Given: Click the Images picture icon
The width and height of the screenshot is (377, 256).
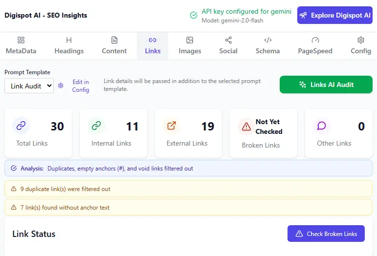Looking at the screenshot, I should click(190, 40).
